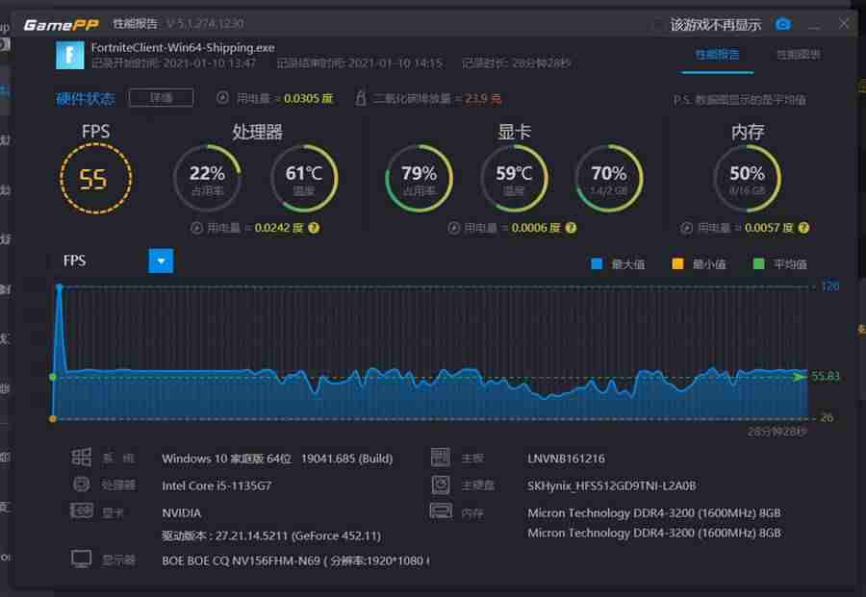Click the green 平均值 legend swatch
The height and width of the screenshot is (597, 866).
(x=759, y=263)
